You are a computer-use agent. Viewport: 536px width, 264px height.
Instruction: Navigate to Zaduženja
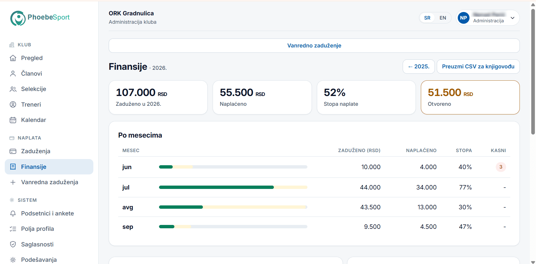click(x=49, y=151)
